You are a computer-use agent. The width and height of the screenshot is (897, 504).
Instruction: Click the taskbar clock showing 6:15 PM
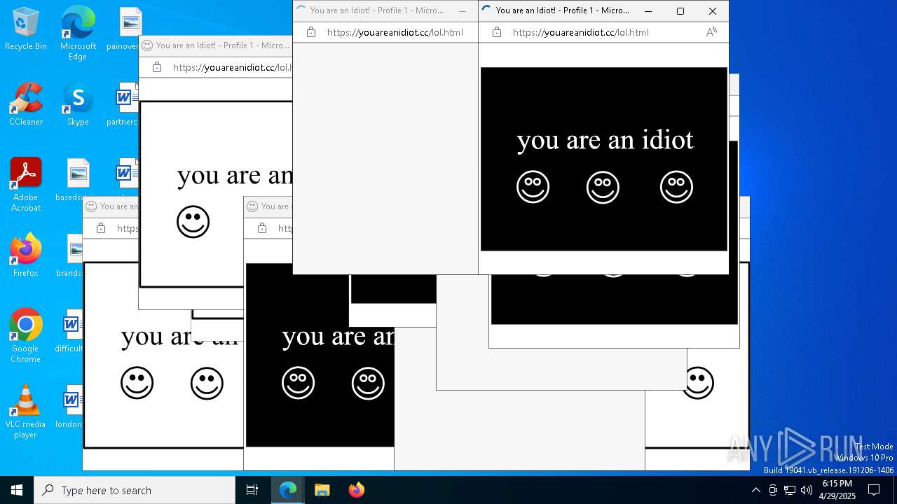[x=837, y=490]
